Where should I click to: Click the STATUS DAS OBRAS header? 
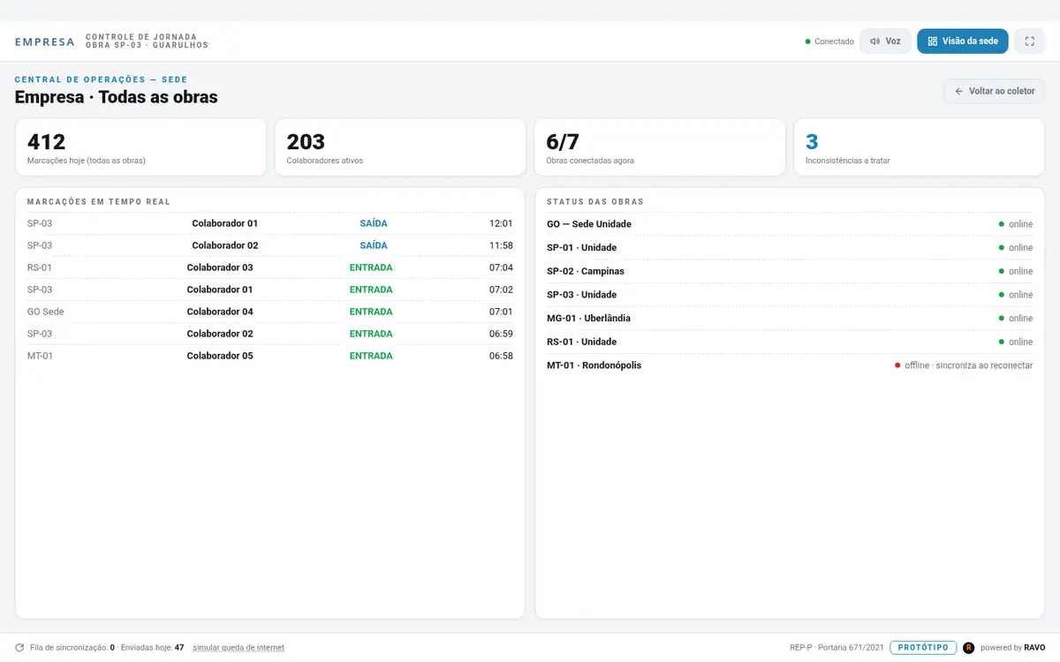[595, 202]
